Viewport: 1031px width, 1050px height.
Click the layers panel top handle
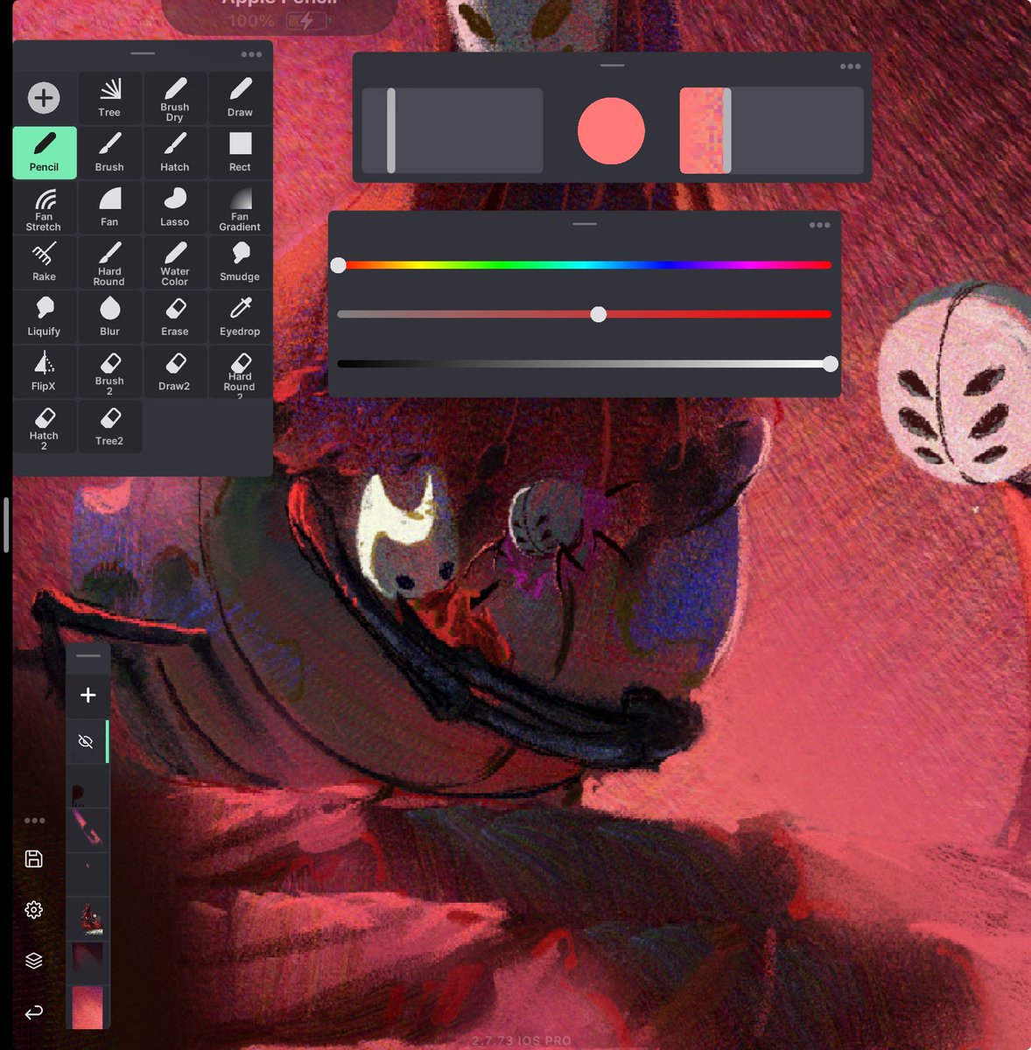(88, 655)
